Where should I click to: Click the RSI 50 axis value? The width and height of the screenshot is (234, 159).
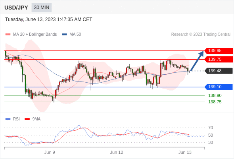coord(211,135)
